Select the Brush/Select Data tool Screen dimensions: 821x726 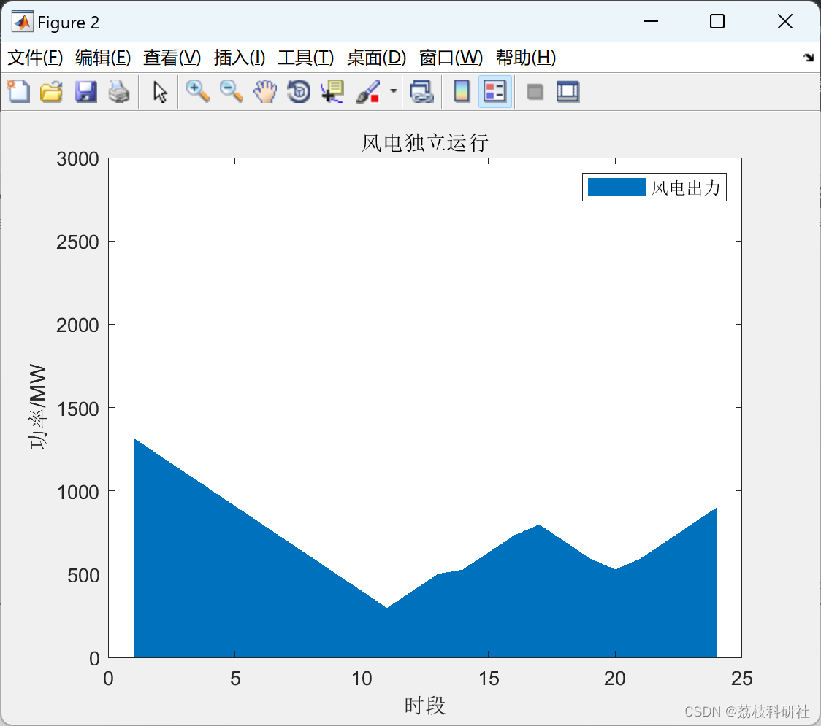[368, 91]
